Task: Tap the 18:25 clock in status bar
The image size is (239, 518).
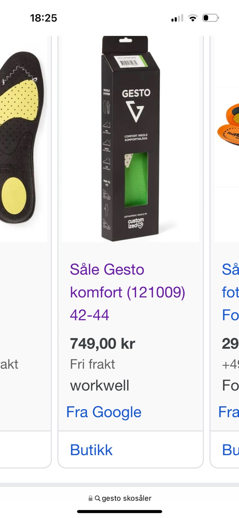Action: [x=43, y=18]
